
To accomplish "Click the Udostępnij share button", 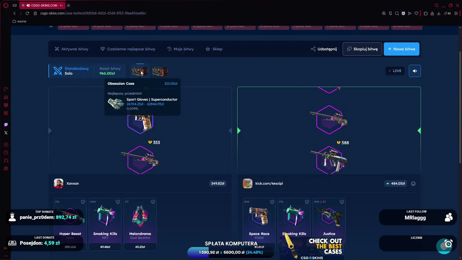I will click(324, 49).
